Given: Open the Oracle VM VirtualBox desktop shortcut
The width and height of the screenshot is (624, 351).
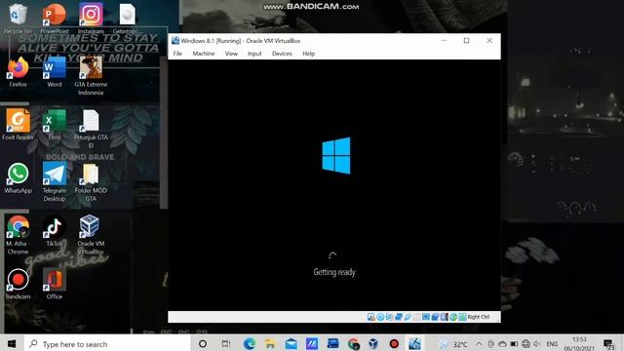Looking at the screenshot, I should 91,234.
